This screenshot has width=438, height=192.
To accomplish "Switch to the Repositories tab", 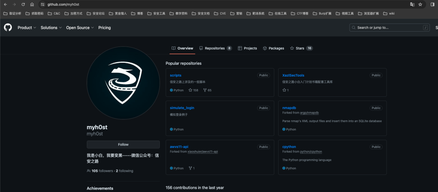I will coord(215,48).
